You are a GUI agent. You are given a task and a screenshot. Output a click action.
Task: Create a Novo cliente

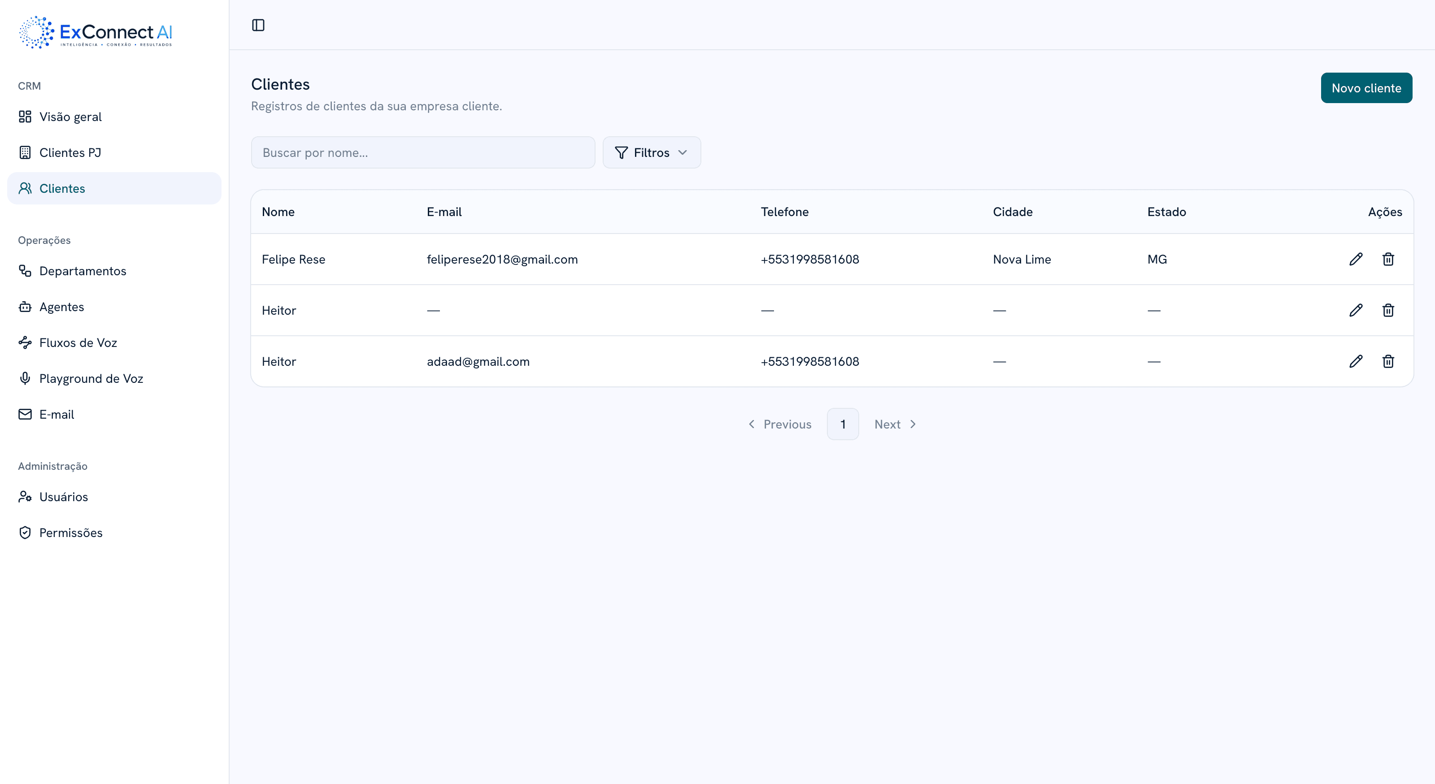click(1366, 88)
